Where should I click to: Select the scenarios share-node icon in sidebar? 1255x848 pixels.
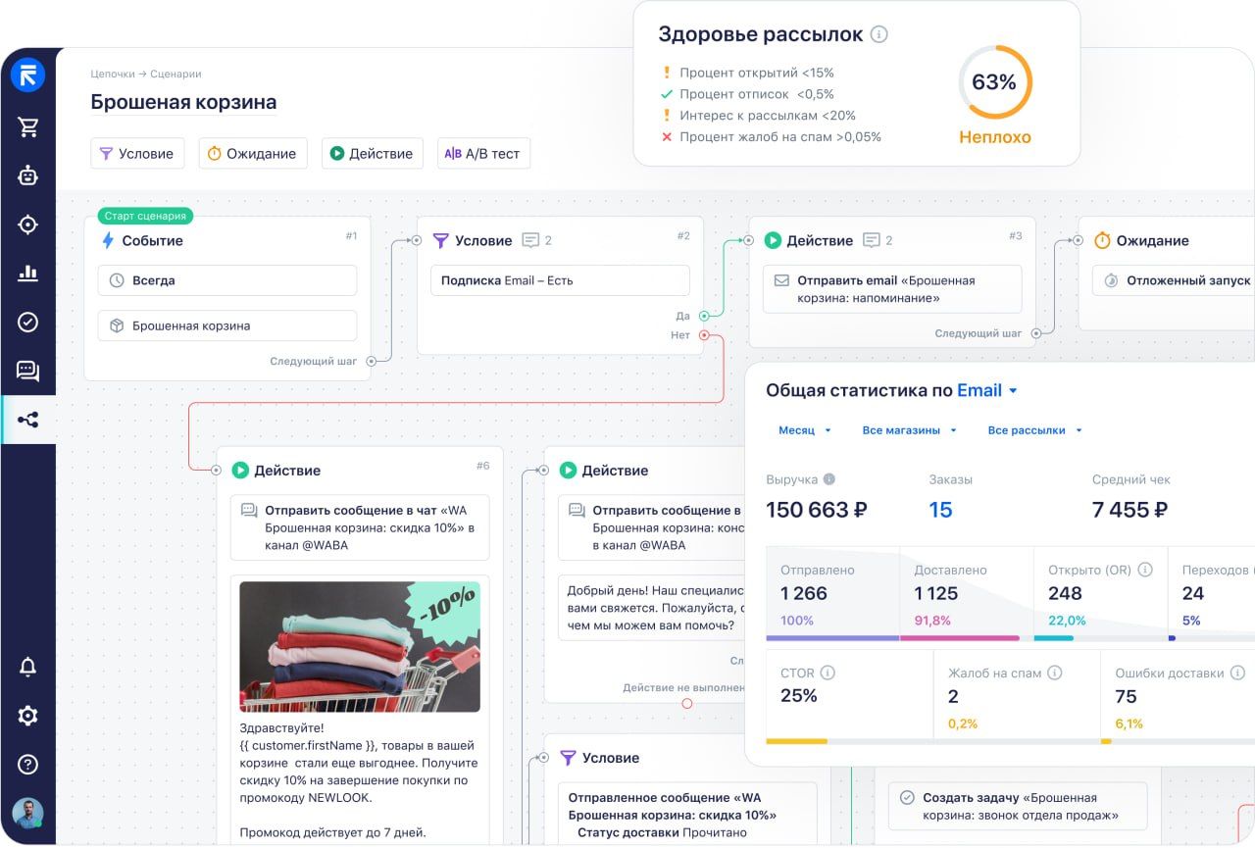(27, 420)
